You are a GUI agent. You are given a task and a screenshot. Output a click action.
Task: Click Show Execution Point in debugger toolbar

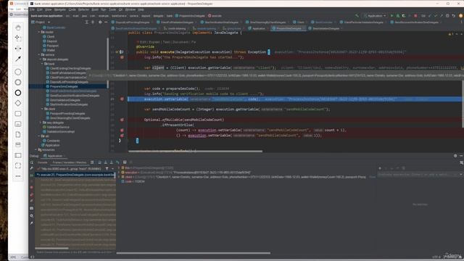pos(92,162)
